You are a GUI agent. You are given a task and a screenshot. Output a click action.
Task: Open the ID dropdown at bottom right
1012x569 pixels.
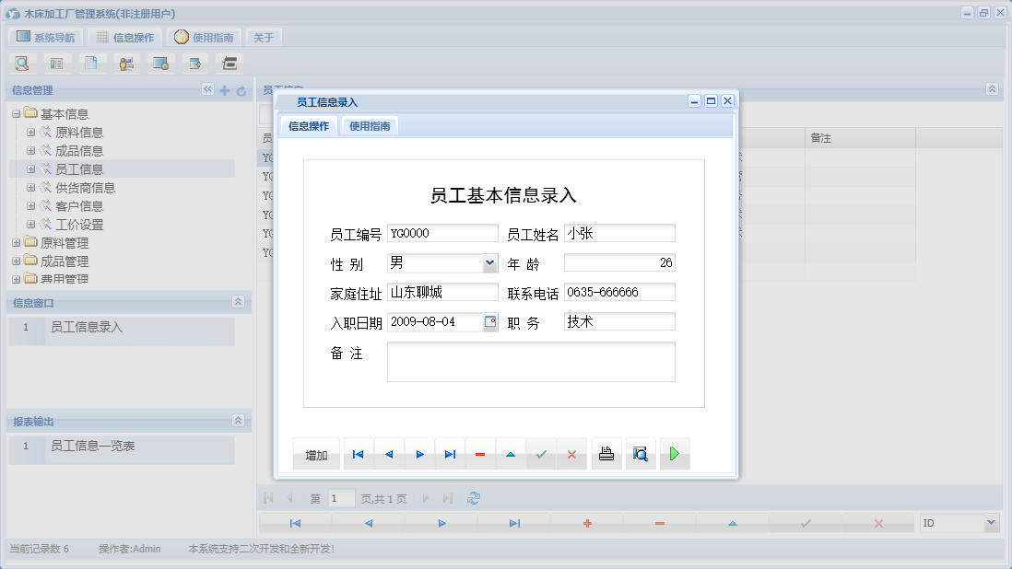pos(991,522)
